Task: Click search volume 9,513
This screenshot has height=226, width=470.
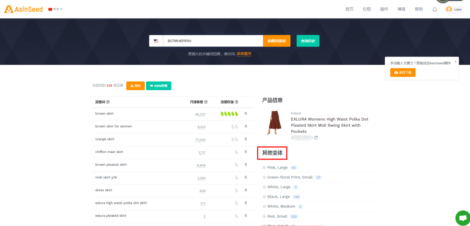Action: (x=201, y=127)
